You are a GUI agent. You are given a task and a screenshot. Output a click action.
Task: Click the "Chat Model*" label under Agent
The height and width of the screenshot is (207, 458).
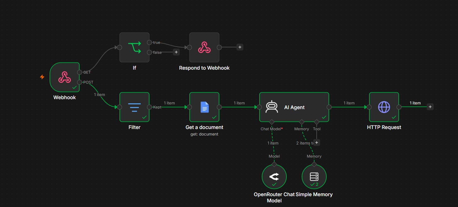pyautogui.click(x=272, y=129)
